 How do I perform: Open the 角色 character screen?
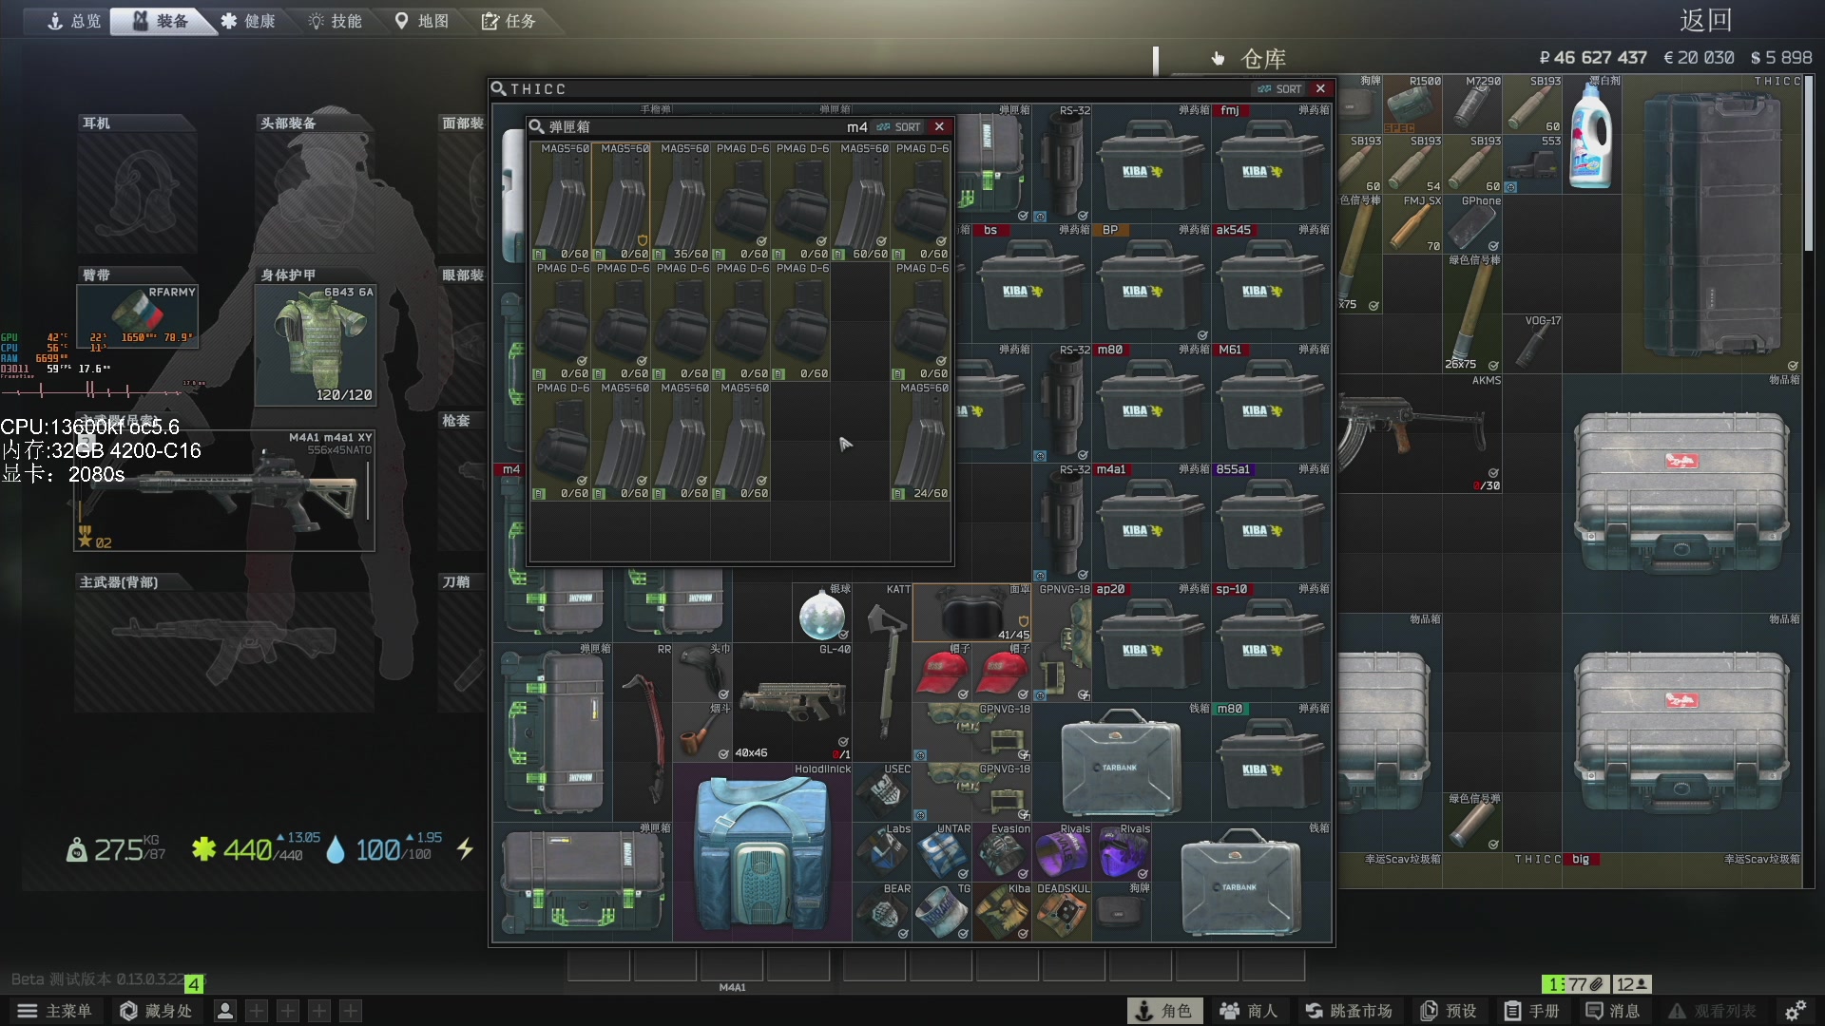[1164, 1011]
